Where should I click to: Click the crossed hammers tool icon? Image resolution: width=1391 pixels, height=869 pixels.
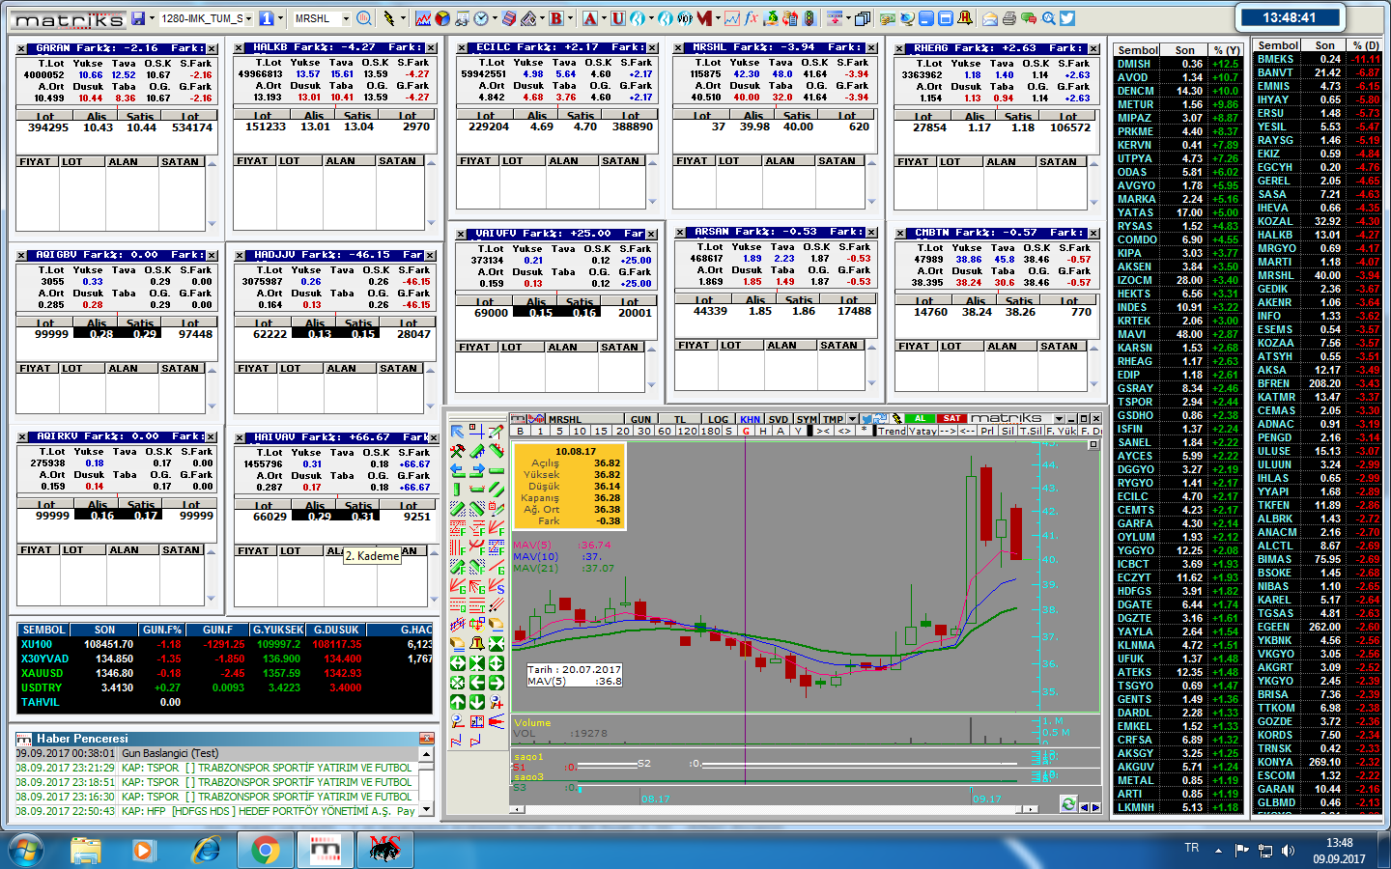pos(458,451)
